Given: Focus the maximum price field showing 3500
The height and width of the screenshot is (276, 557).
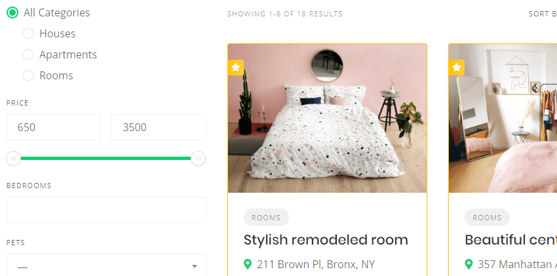Looking at the screenshot, I should [159, 127].
